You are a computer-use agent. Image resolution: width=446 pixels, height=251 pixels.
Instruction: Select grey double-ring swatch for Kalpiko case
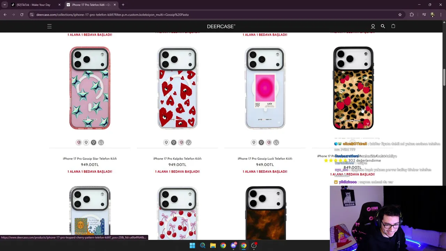tap(189, 142)
